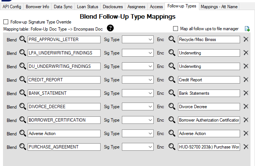This screenshot has height=166, width=255.
Task: Open the Mappings - Att Name tab
Action: [x=219, y=7]
